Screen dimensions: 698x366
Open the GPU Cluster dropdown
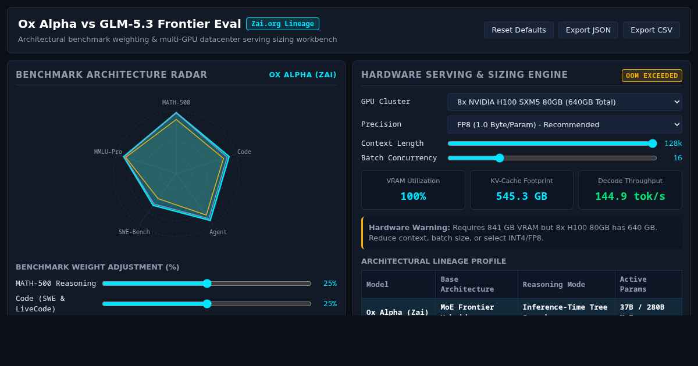click(564, 102)
